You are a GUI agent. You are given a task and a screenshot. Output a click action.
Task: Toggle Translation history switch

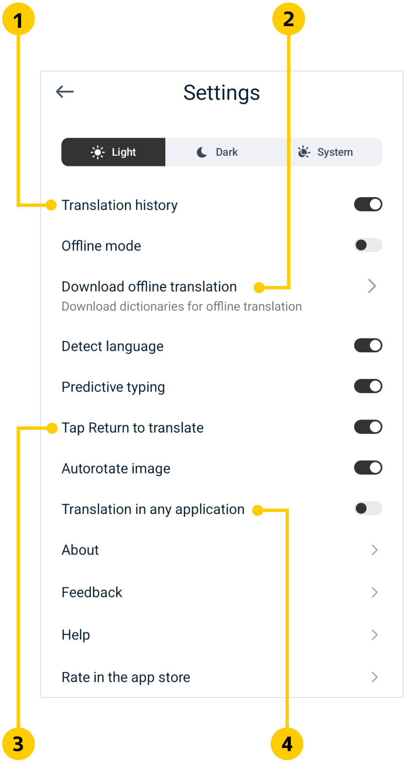click(x=368, y=204)
